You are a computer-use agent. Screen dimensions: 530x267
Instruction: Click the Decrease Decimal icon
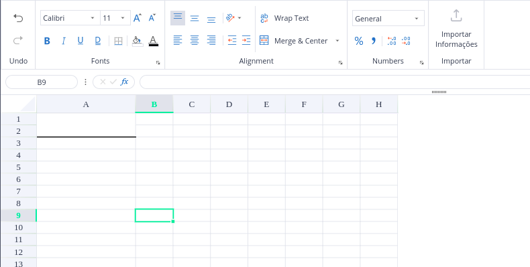(x=406, y=41)
